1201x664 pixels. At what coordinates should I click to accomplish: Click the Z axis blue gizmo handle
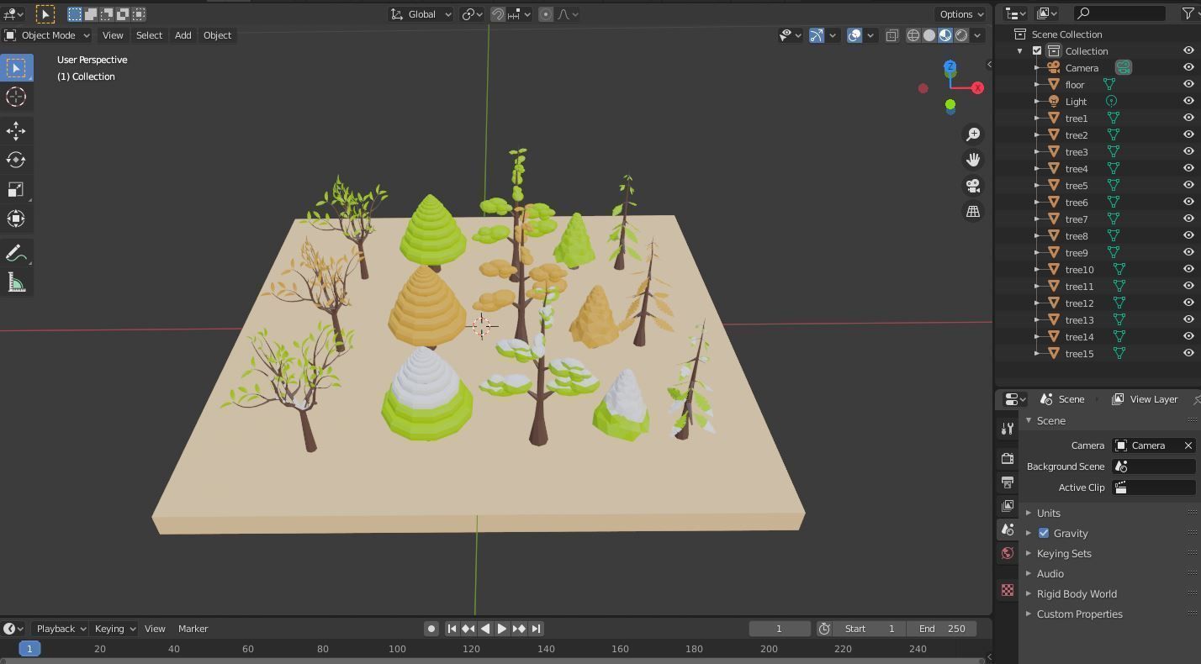pyautogui.click(x=950, y=66)
